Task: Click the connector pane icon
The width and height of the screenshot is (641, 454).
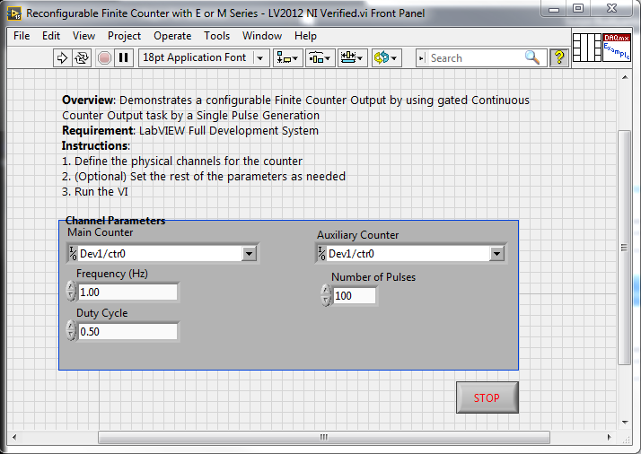Action: pyautogui.click(x=586, y=48)
